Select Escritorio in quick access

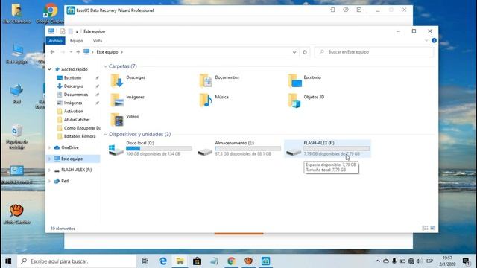coord(72,77)
